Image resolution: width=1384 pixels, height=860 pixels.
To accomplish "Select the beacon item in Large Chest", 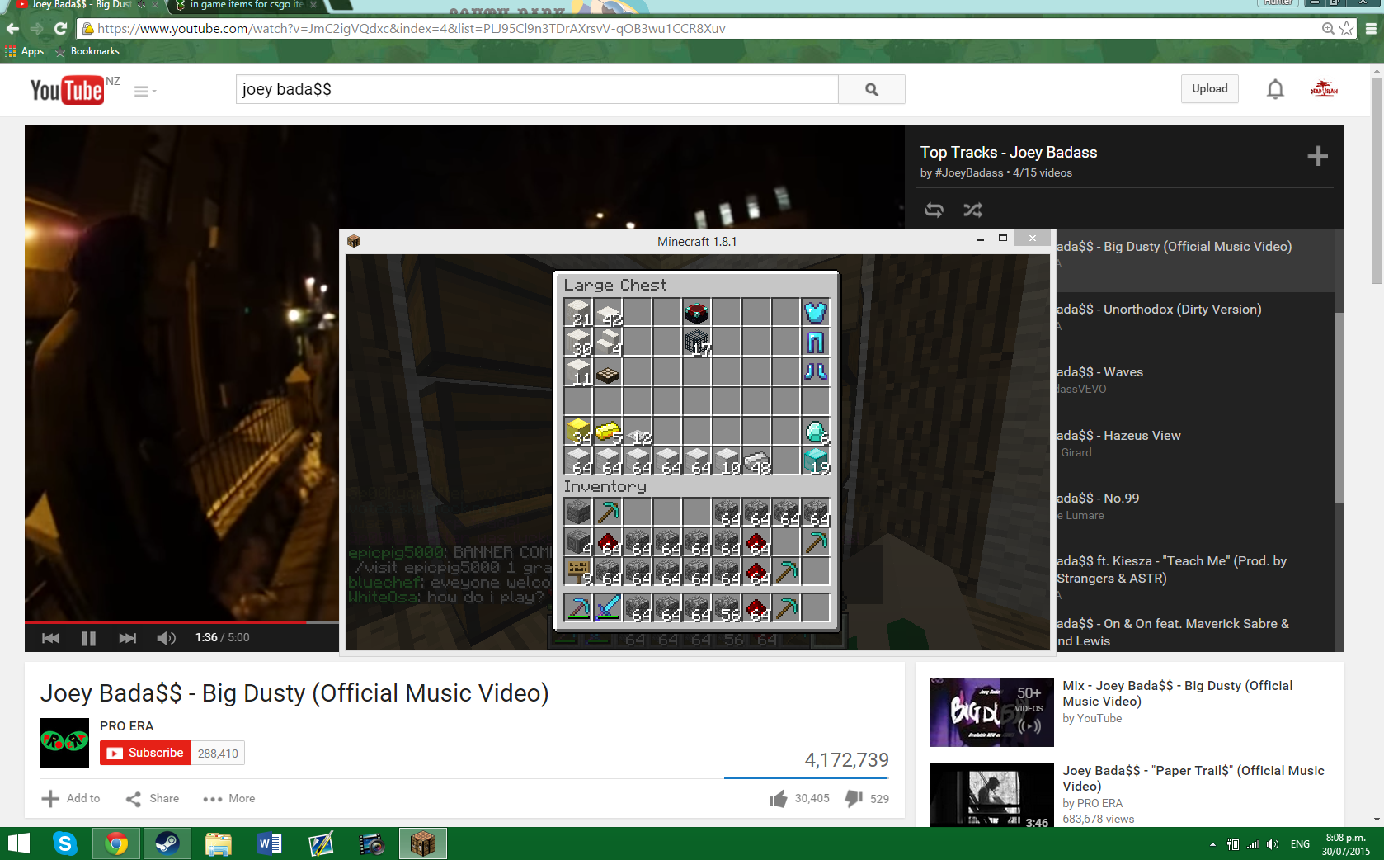I will (x=697, y=312).
